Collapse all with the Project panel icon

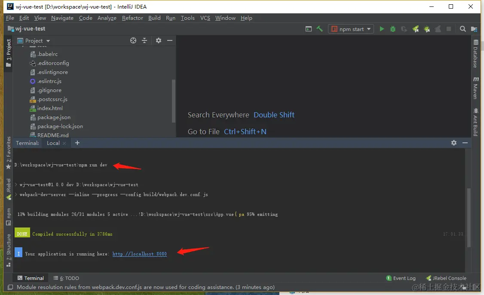coord(144,40)
